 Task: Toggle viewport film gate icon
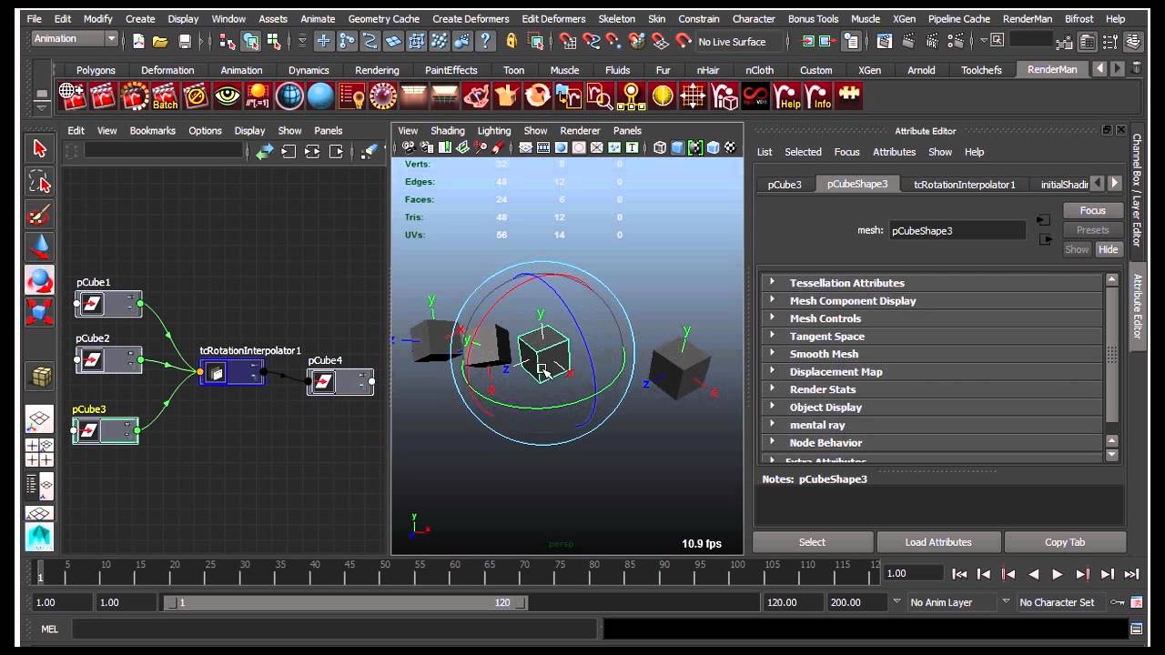coord(543,147)
